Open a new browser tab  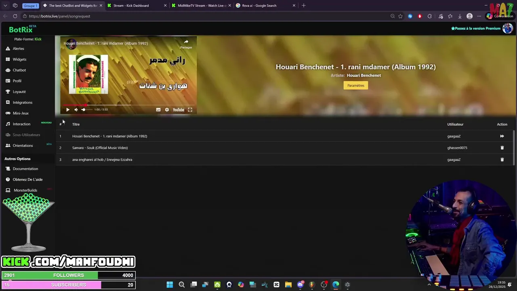tap(304, 6)
